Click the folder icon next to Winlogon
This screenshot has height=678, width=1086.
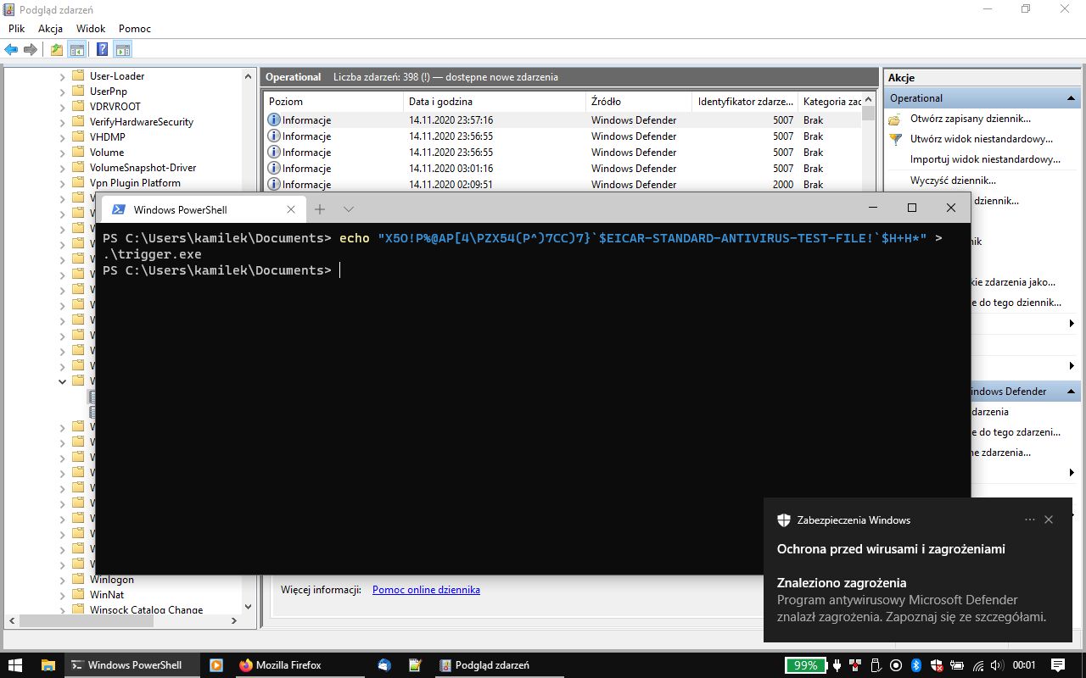(x=79, y=580)
